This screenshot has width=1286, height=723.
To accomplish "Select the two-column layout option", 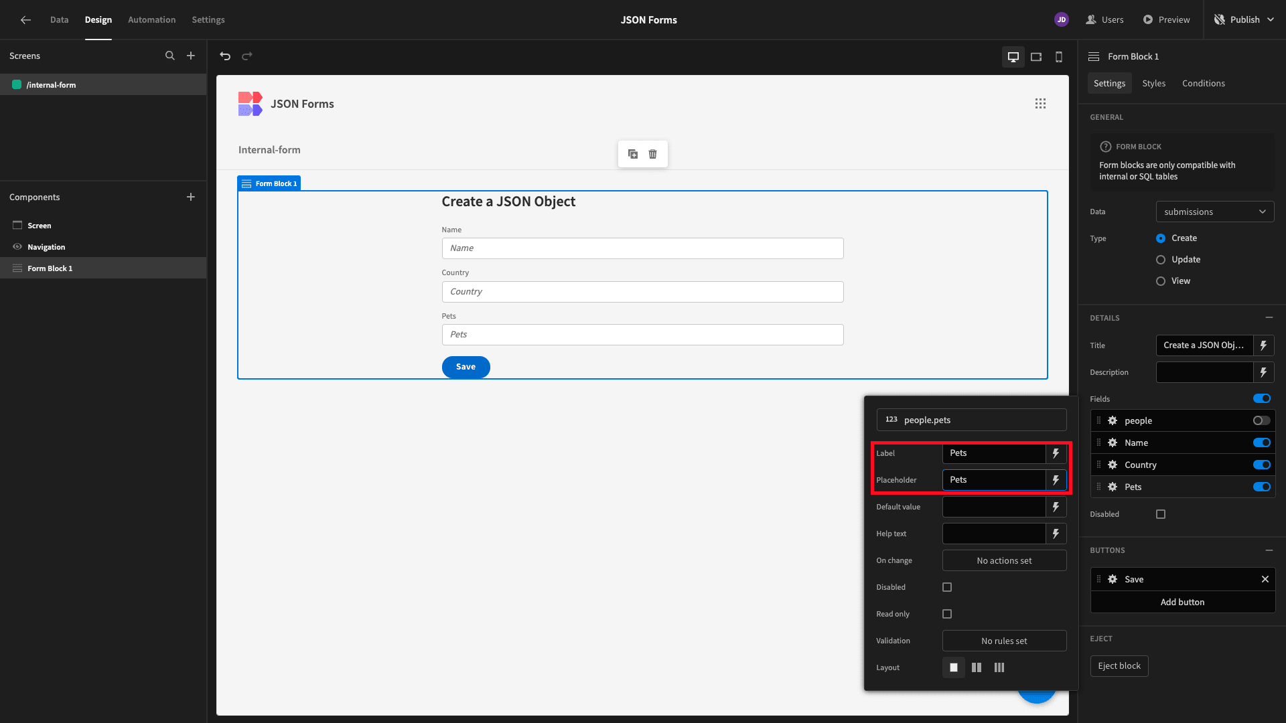I will pyautogui.click(x=977, y=667).
